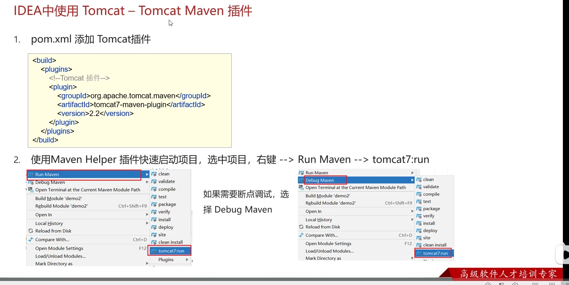Click the Compare With icon in the Run Maven screenshot
The width and height of the screenshot is (569, 285).
31,239
